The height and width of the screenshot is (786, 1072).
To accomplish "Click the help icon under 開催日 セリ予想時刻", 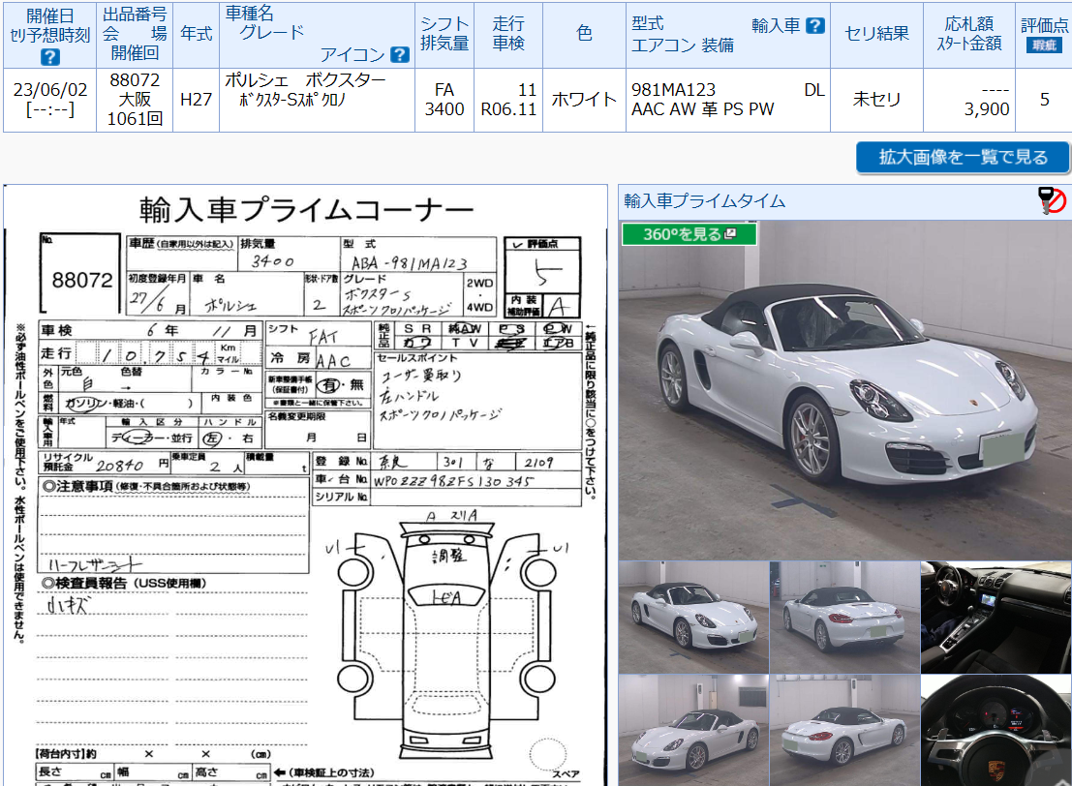I will (49, 57).
